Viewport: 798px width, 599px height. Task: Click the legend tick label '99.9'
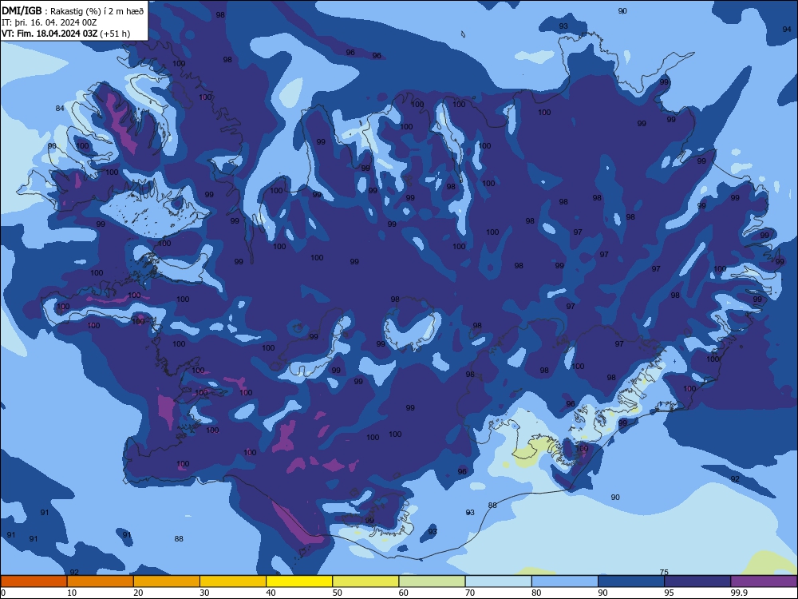click(739, 593)
